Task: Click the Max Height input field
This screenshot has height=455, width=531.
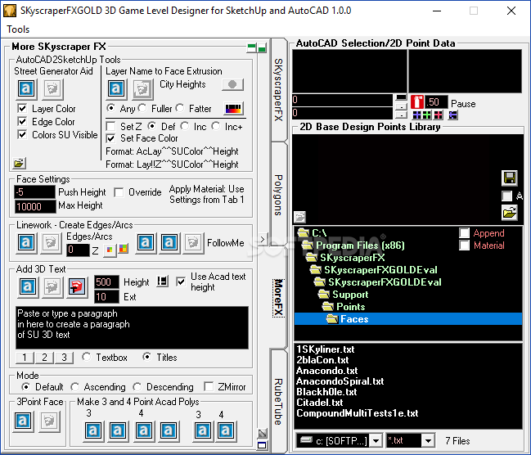Action: click(35, 206)
